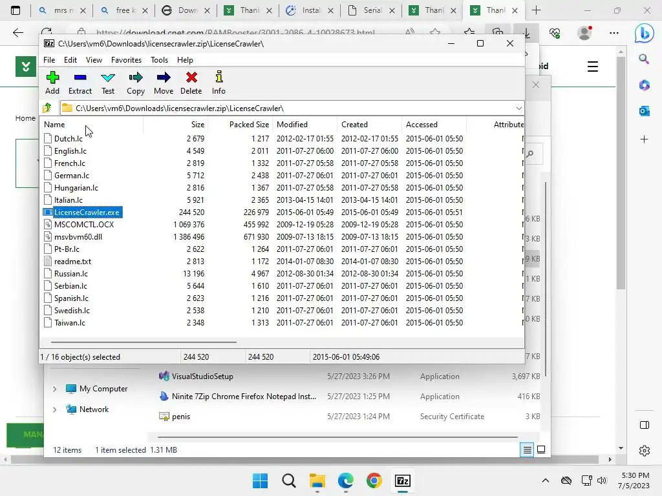This screenshot has width=662, height=496.
Task: Open sidebar settings gear
Action: click(x=645, y=451)
